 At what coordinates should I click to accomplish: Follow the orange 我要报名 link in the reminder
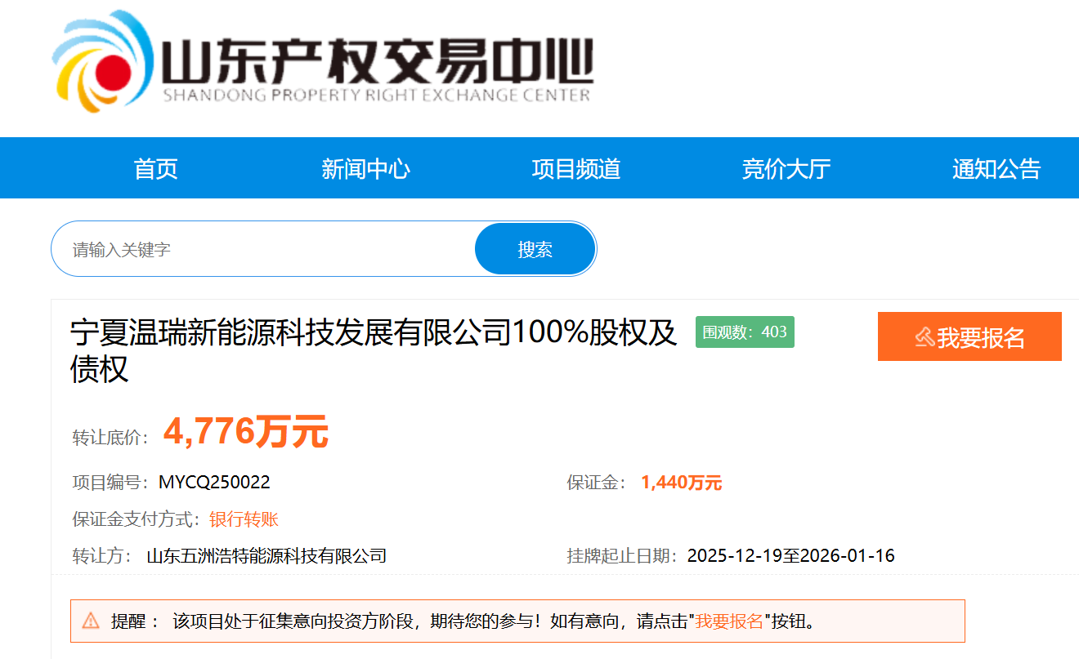(x=729, y=621)
